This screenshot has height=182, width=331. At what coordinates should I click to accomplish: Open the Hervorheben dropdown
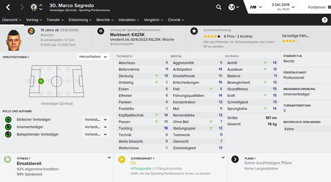click(x=93, y=57)
